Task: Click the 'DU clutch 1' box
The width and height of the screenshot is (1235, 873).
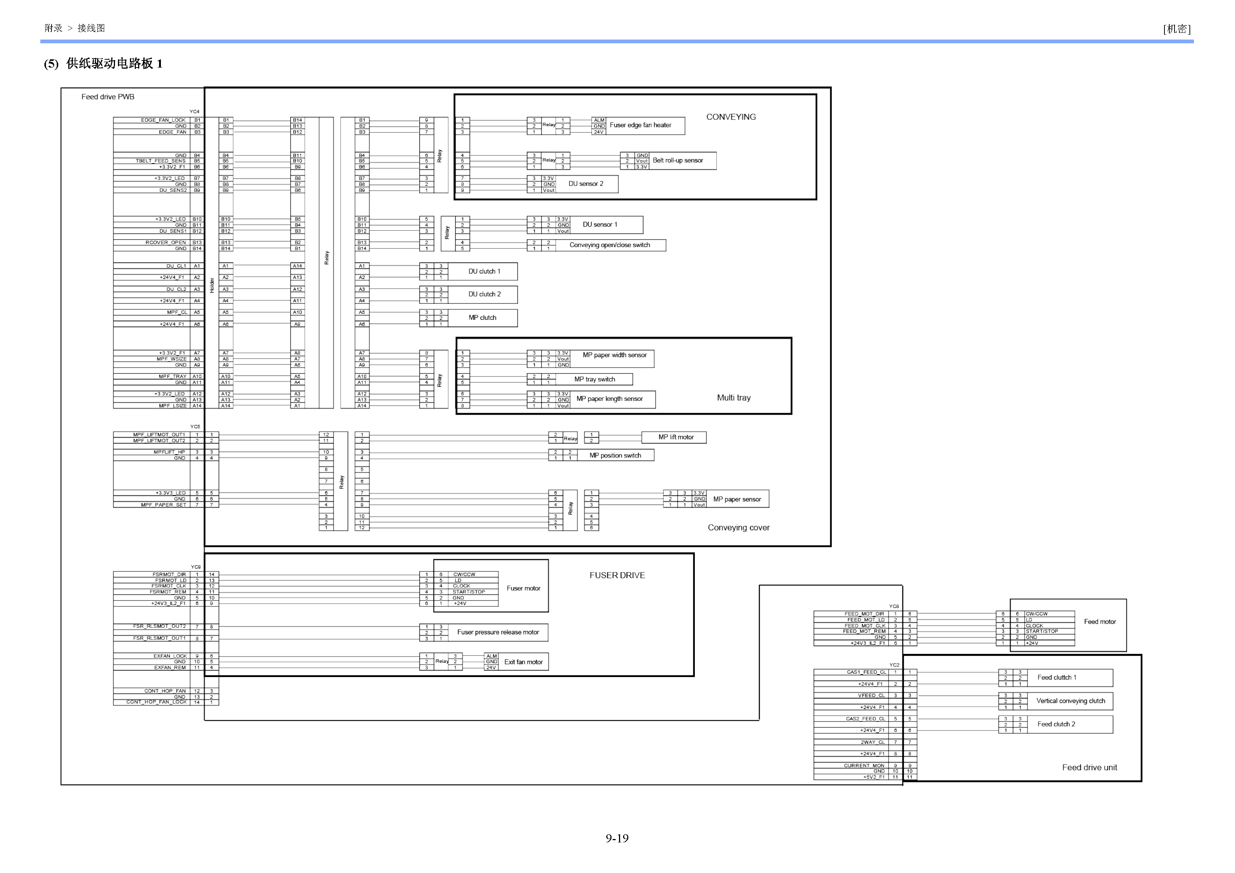Action: (x=482, y=272)
